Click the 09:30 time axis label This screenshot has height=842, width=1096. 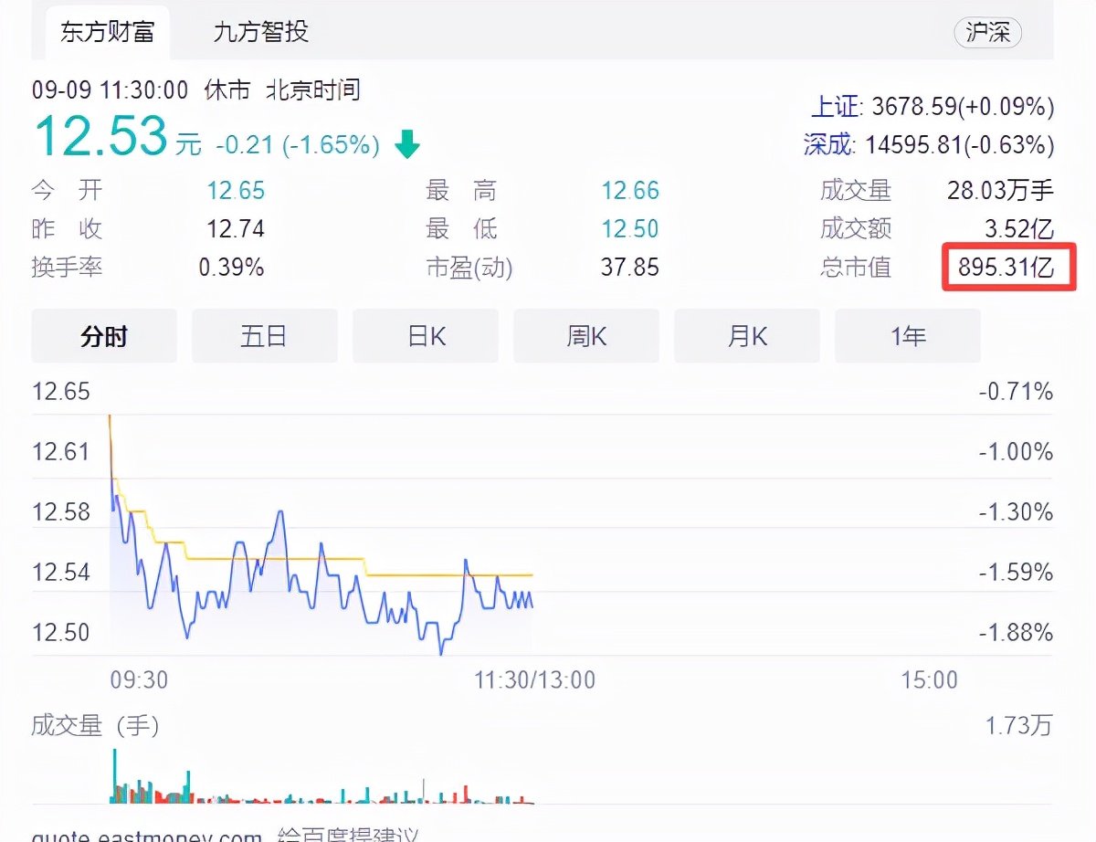139,679
